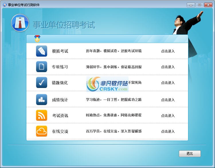Click description 学习轨迹，一目了然，把握成功之路
This screenshot has width=215, height=168.
[x=114, y=99]
